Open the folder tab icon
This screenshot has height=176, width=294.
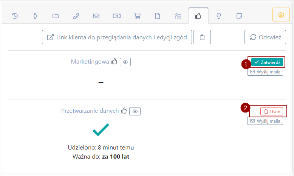(x=56, y=16)
